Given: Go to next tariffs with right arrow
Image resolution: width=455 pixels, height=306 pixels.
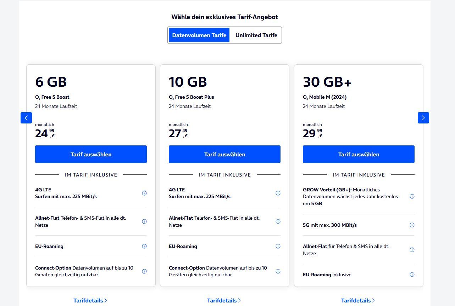Looking at the screenshot, I should [423, 118].
